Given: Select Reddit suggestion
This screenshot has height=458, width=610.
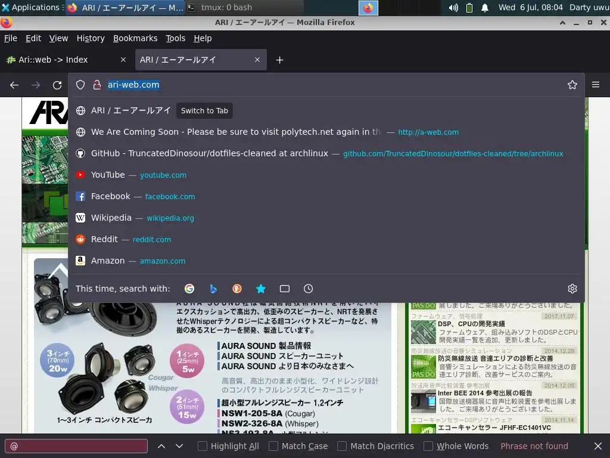Looking at the screenshot, I should pyautogui.click(x=326, y=239).
